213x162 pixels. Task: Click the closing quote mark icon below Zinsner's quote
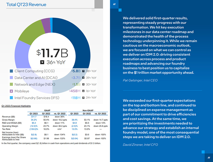point(209,158)
